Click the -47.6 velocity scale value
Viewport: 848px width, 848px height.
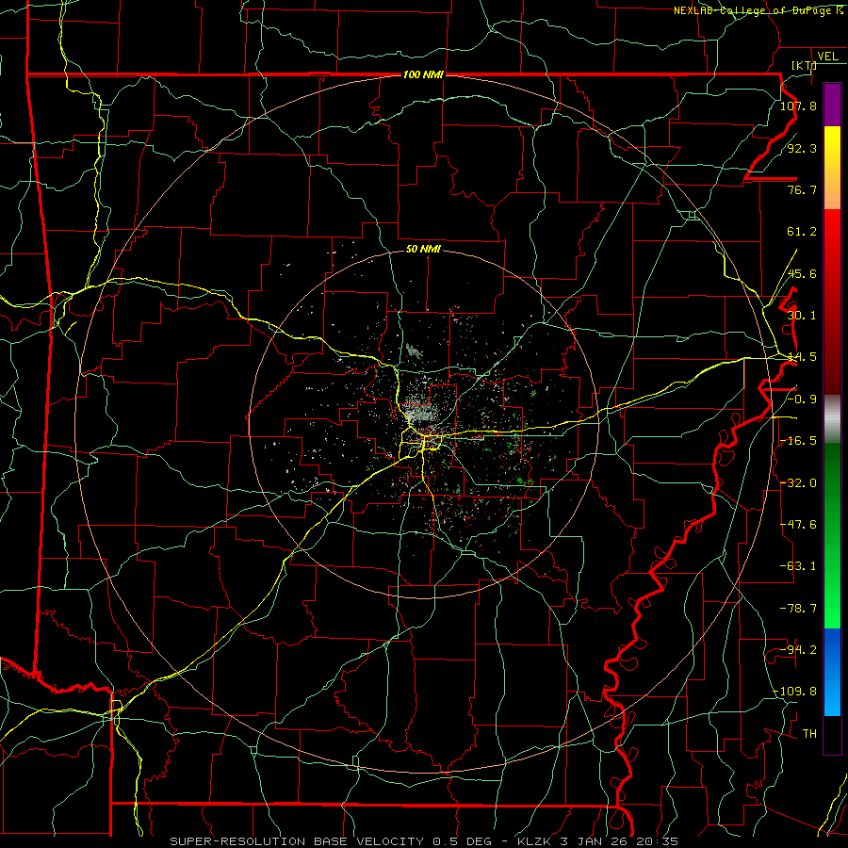(x=798, y=525)
